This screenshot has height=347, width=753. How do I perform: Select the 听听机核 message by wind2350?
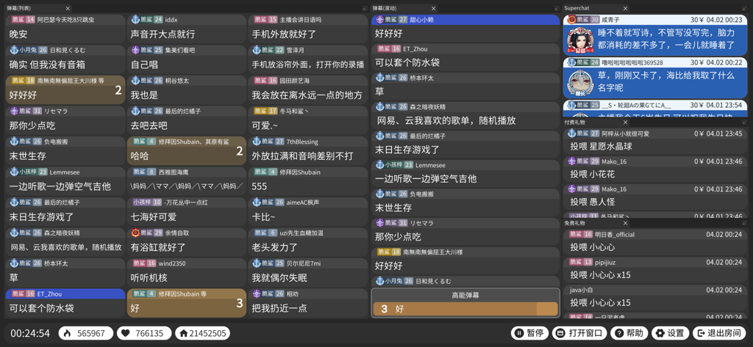pyautogui.click(x=186, y=272)
